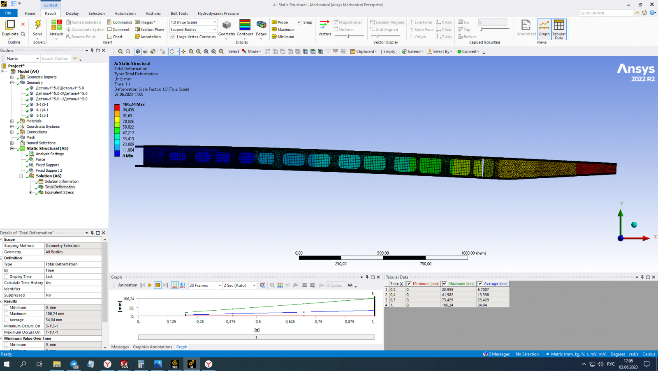This screenshot has width=658, height=371.
Task: Disable the Snap checkbox
Action: point(299,22)
